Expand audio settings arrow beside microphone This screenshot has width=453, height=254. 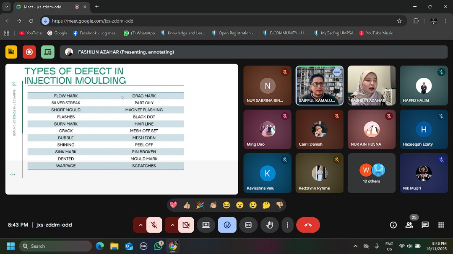[x=141, y=225]
